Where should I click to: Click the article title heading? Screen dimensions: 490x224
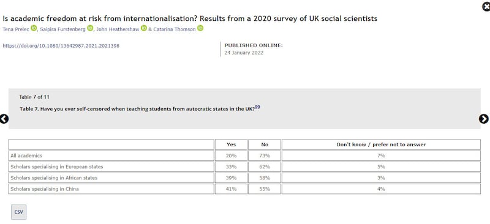[x=190, y=18]
